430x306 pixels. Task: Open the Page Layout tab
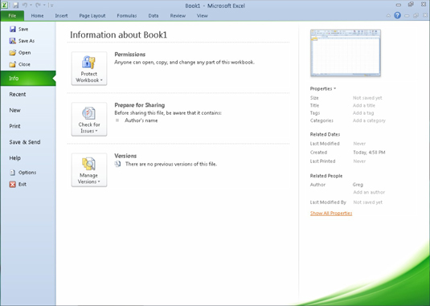click(92, 15)
